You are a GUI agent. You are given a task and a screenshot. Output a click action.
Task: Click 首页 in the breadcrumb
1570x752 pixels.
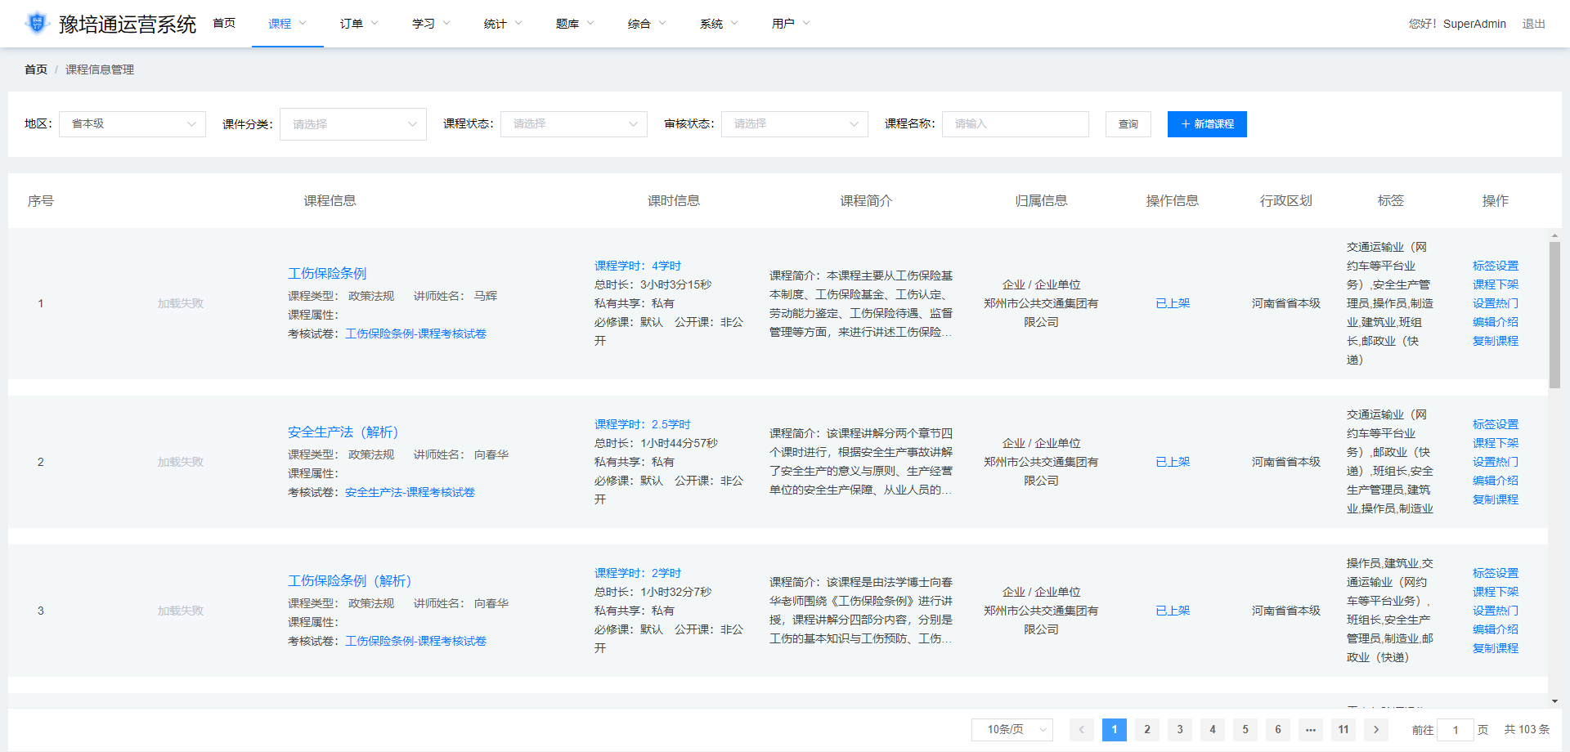[x=36, y=69]
